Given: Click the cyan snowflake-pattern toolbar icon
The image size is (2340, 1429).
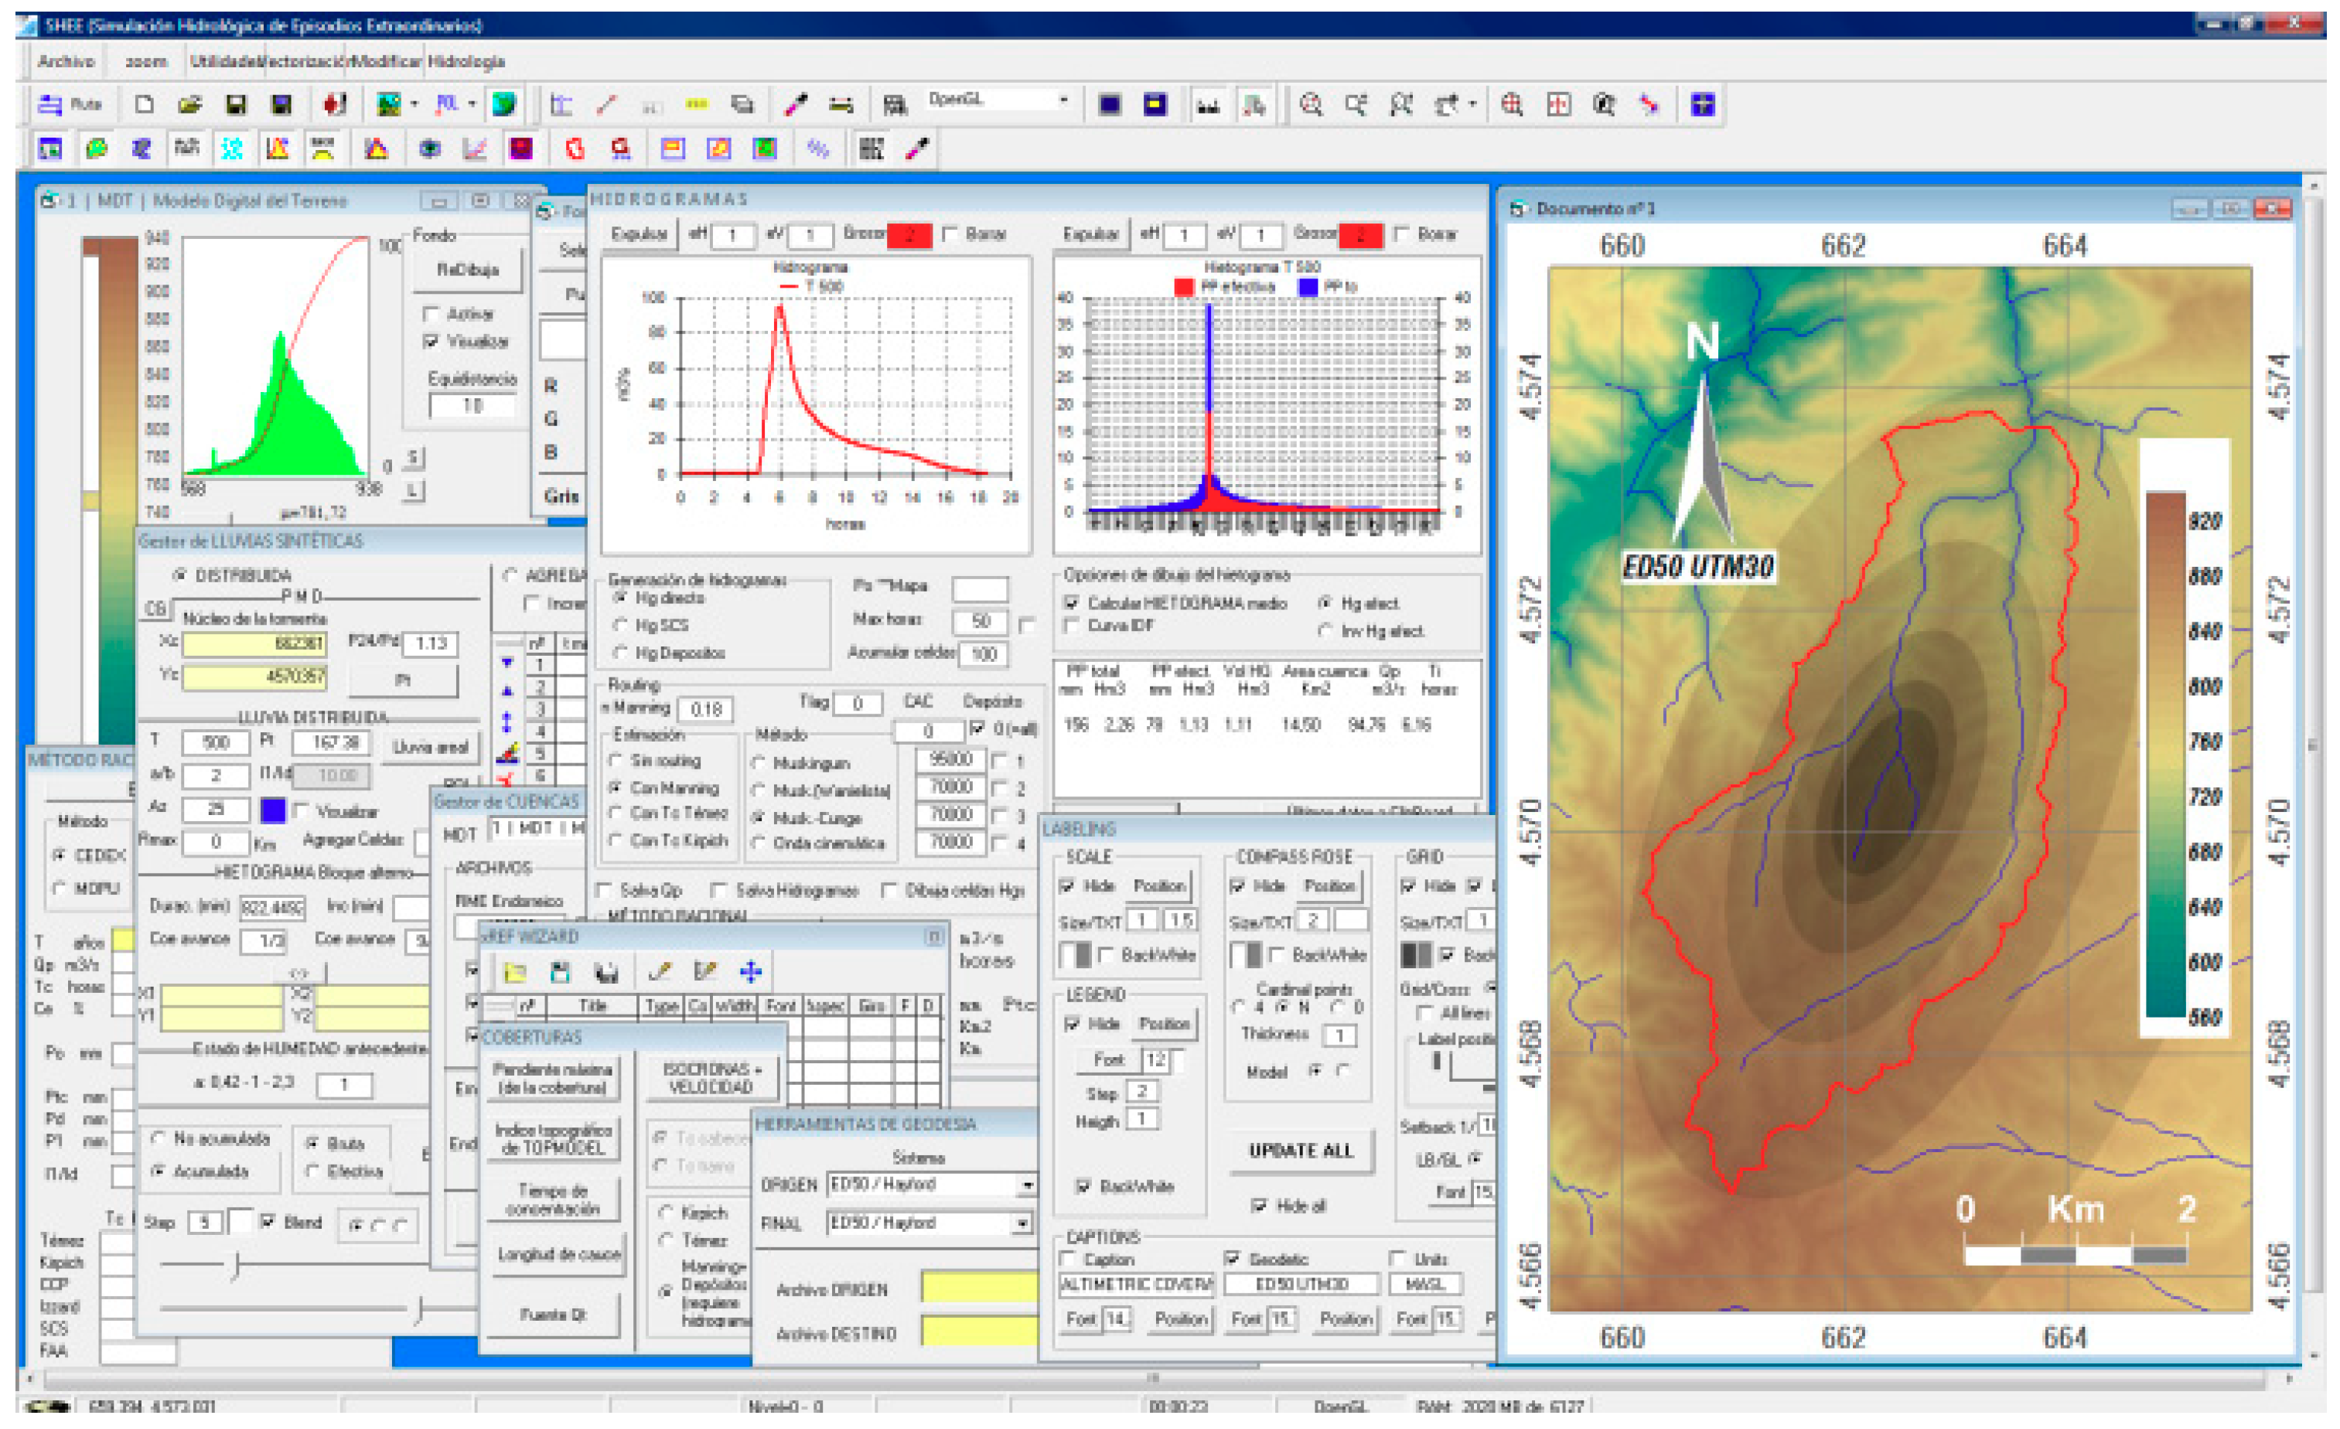Looking at the screenshot, I should (x=232, y=149).
